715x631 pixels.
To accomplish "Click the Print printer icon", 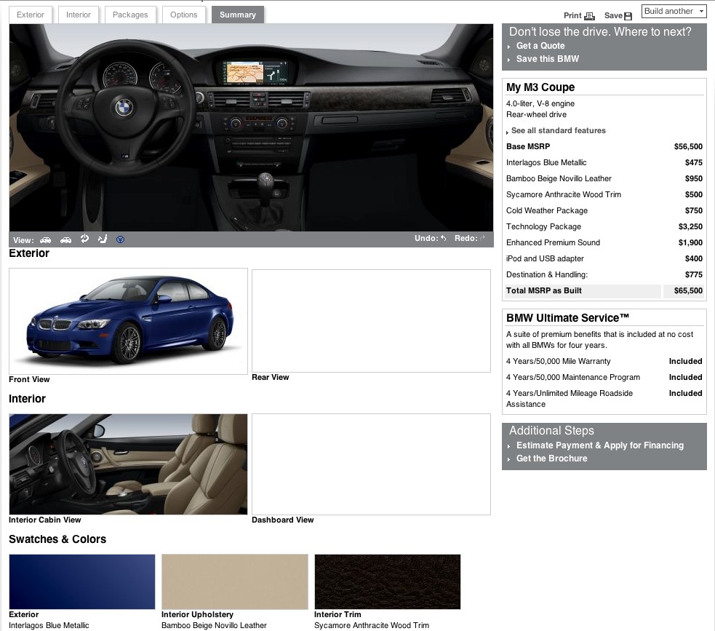I will [x=590, y=16].
